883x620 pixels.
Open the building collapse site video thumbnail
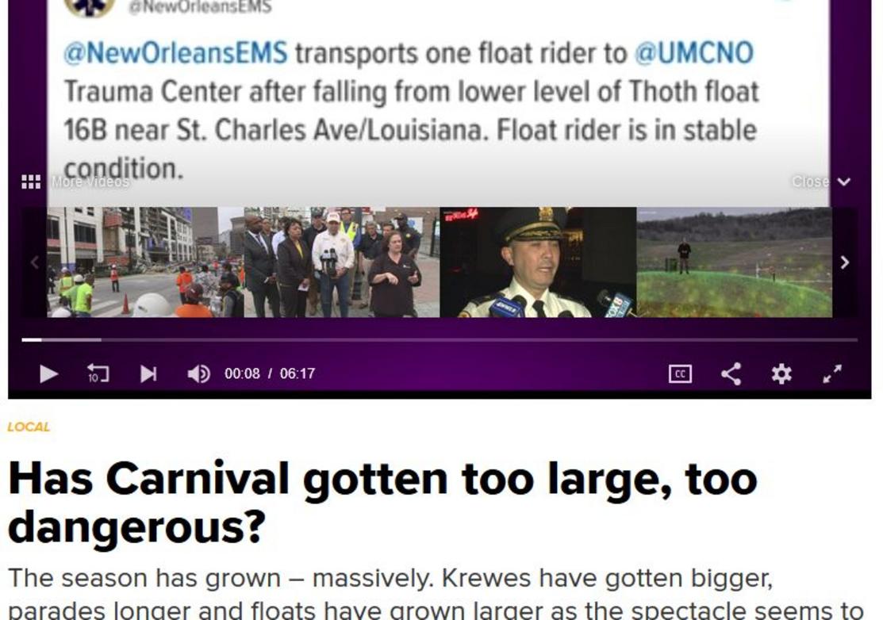145,262
